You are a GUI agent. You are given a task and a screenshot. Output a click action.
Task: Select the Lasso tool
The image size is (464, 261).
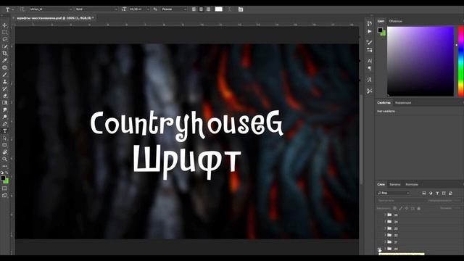5,39
